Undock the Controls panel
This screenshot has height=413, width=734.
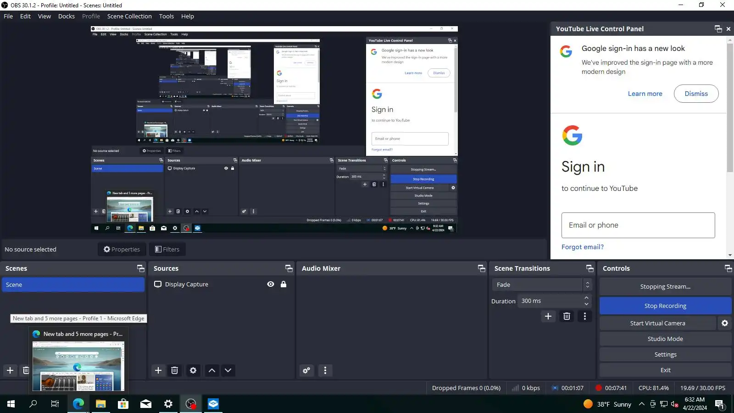728,268
